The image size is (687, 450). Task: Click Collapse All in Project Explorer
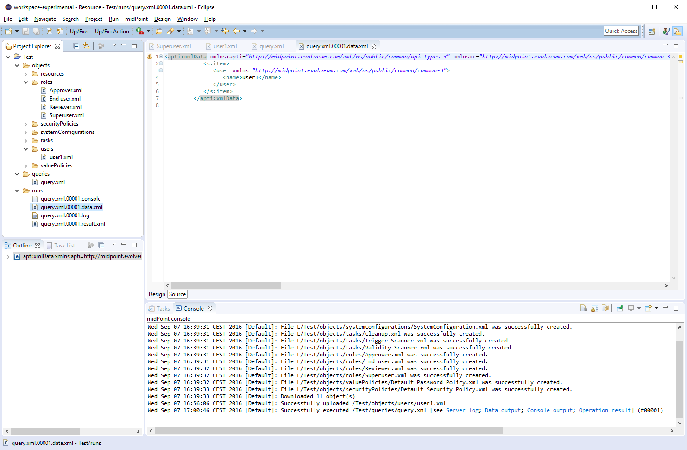click(76, 46)
